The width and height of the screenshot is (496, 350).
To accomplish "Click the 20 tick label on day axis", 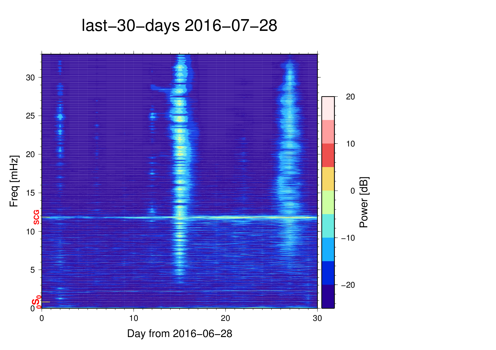I will click(x=225, y=318).
